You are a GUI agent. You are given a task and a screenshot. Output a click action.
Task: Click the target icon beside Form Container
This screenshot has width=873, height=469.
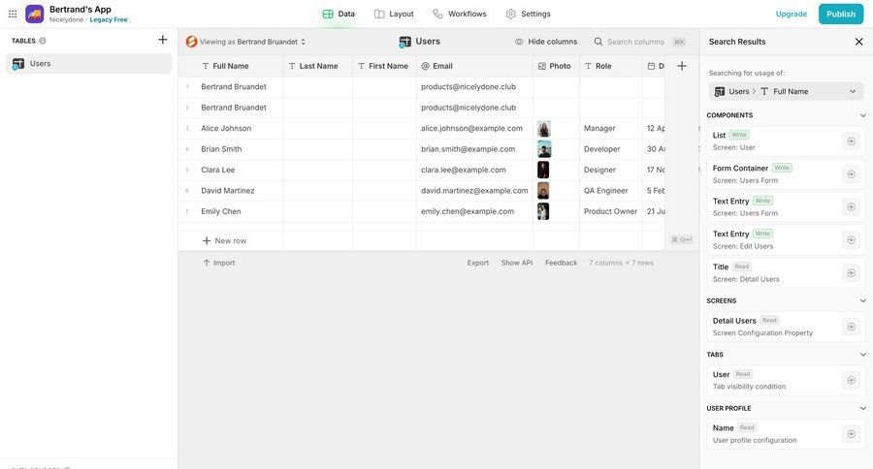tap(851, 174)
